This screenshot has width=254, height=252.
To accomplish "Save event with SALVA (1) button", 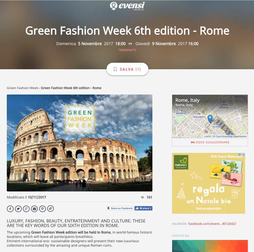I will (x=127, y=69).
